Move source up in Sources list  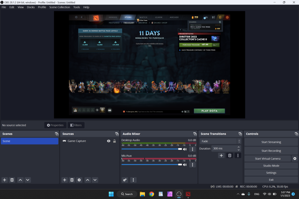(88, 180)
